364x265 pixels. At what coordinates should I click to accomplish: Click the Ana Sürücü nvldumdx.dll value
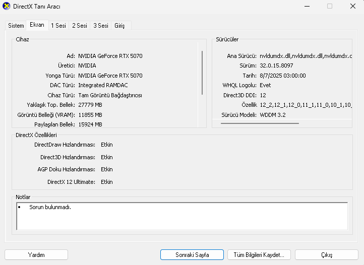pos(306,56)
